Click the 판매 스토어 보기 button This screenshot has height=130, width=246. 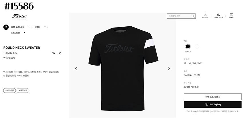pyautogui.click(x=213, y=97)
